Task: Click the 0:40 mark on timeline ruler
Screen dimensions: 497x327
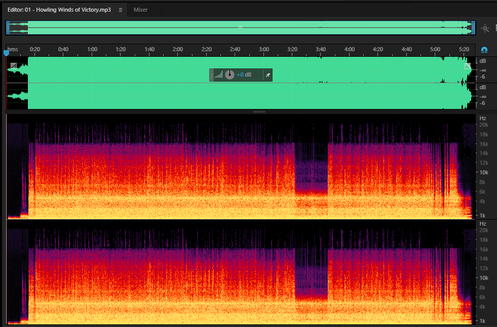Action: pos(63,49)
